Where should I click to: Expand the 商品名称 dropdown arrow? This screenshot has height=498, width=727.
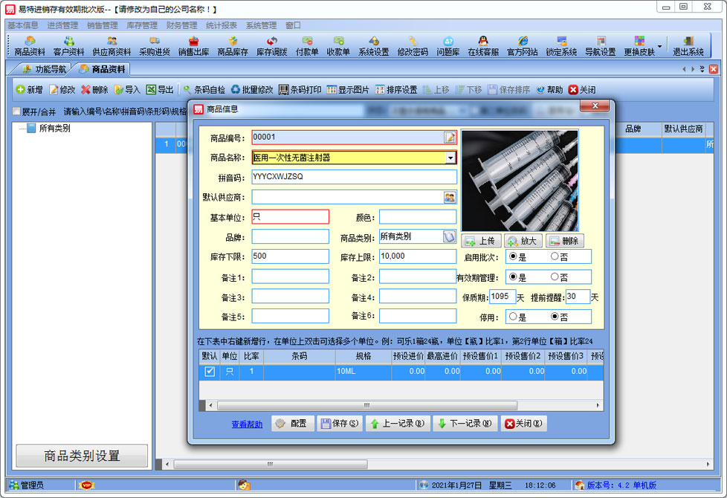(450, 158)
